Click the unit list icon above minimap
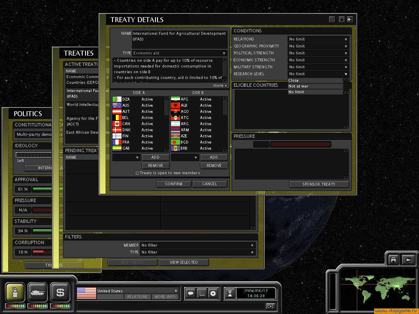 pos(408,260)
